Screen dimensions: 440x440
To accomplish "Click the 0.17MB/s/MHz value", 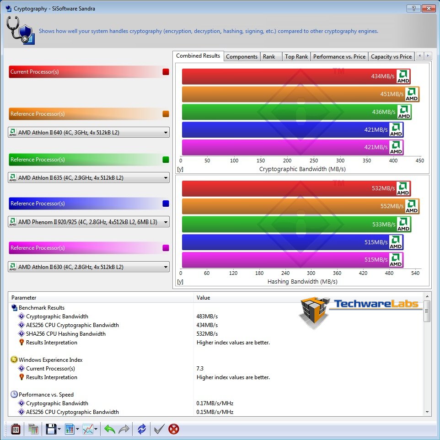I will click(215, 403).
